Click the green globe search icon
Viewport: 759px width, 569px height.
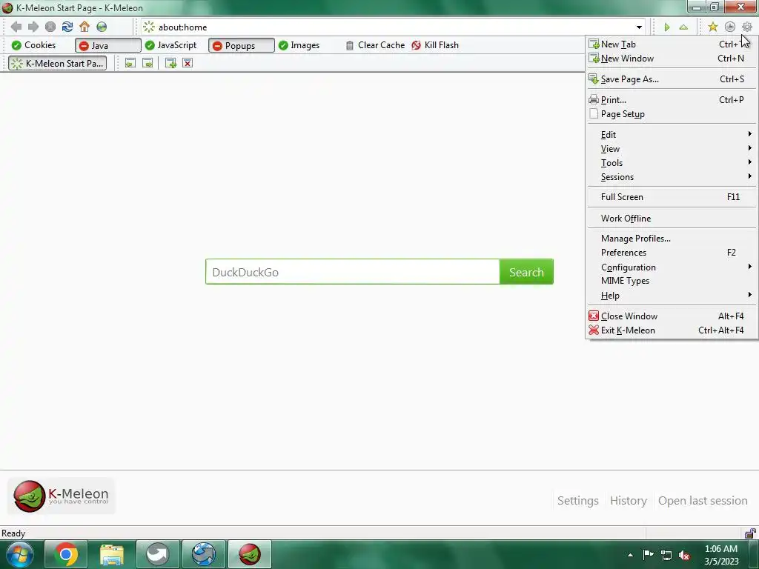(102, 27)
